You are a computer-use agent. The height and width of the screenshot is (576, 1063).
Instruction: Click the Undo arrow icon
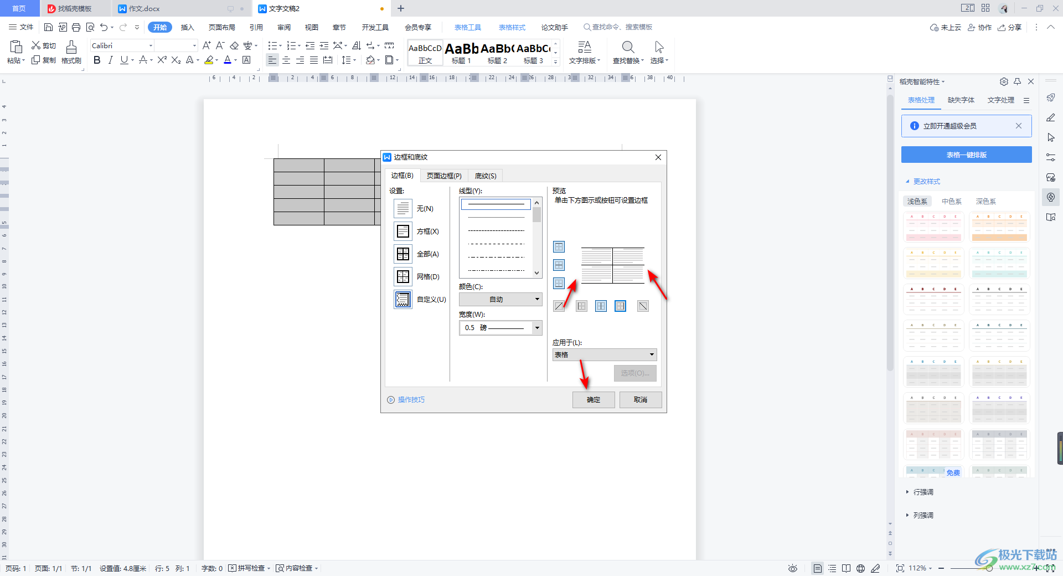[x=104, y=27]
